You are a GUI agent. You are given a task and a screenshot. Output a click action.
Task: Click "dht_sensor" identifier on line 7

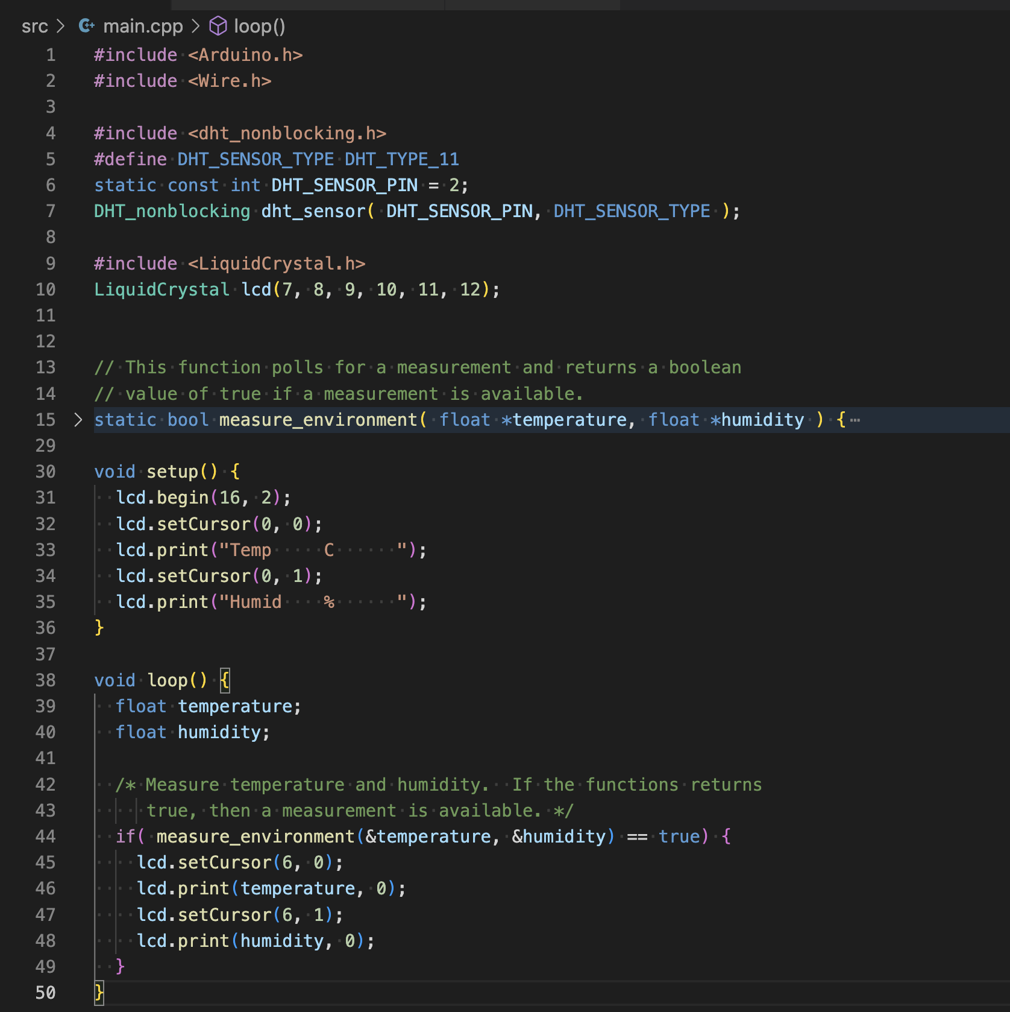coord(313,211)
